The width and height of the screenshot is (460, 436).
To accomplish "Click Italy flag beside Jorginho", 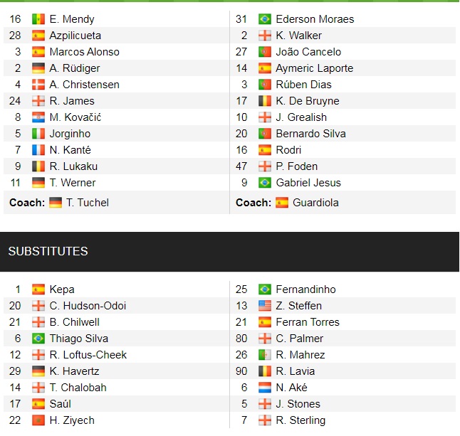I will click(38, 134).
